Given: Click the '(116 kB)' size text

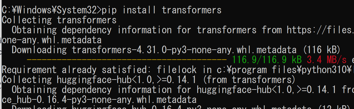Looking at the screenshot, I should coord(322,50).
